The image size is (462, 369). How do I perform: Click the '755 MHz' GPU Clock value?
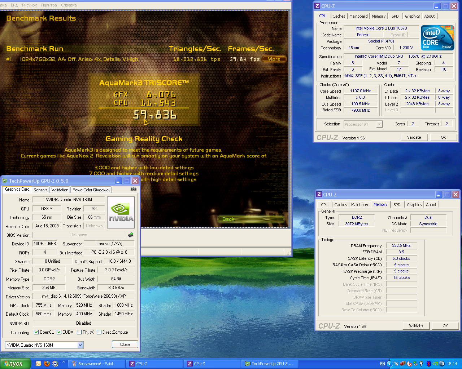44,305
